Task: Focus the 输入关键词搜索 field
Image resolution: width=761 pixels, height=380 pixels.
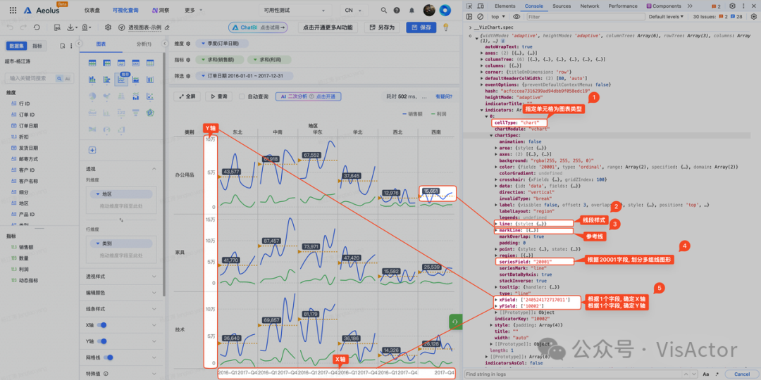Action: point(30,77)
